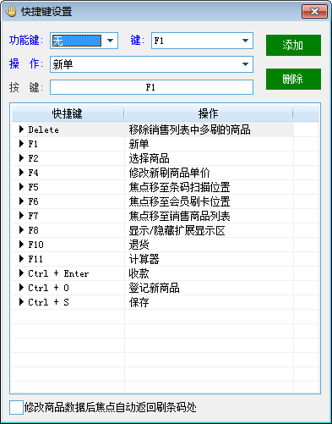Image resolution: width=332 pixels, height=424 pixels.
Task: Select the Ctrl + Enter shortcut cell
Action: point(75,273)
